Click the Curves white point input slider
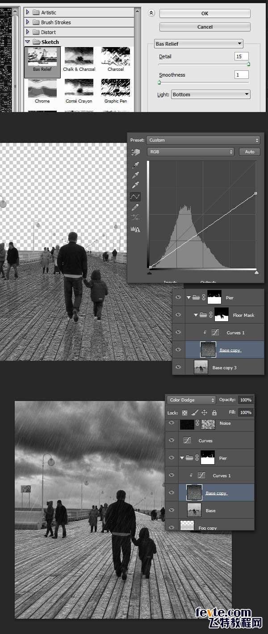 click(256, 272)
